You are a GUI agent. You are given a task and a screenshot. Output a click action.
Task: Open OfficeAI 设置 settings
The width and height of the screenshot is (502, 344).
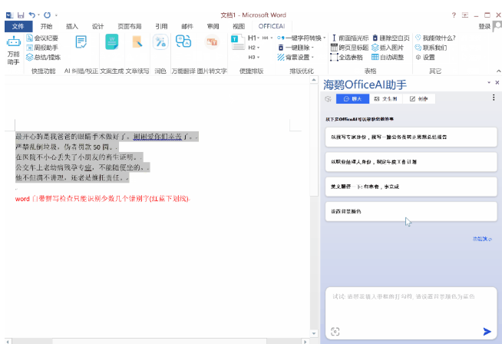pyautogui.click(x=425, y=58)
